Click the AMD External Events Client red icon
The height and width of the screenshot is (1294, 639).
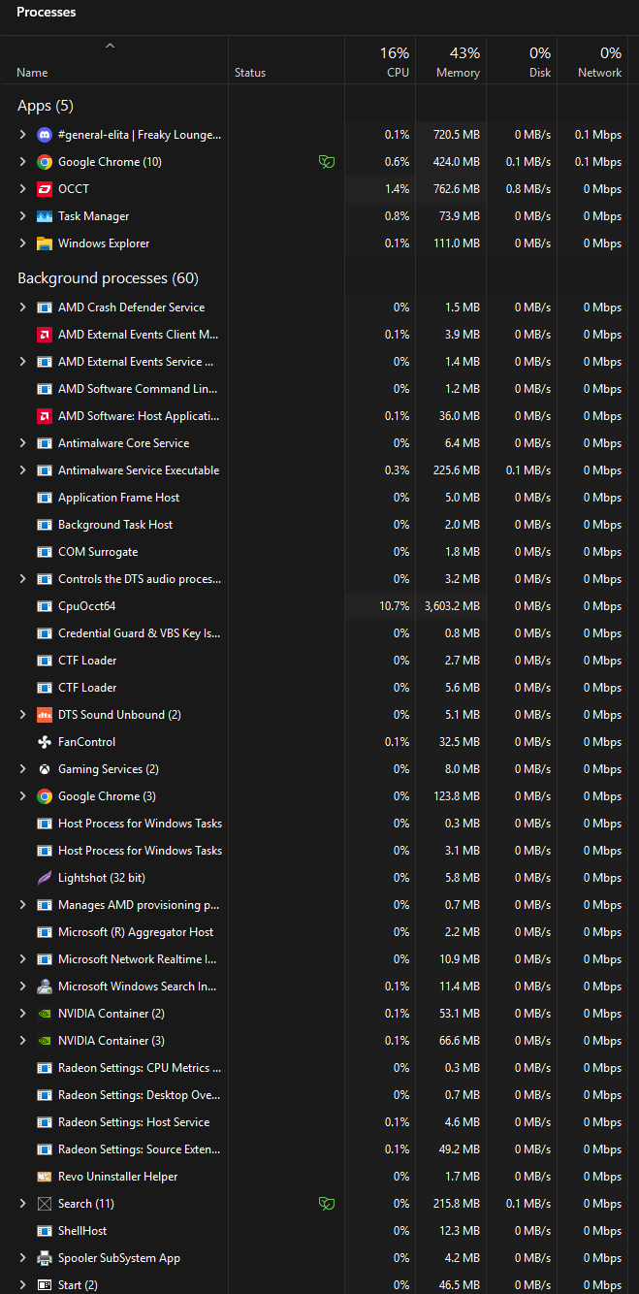coord(45,335)
